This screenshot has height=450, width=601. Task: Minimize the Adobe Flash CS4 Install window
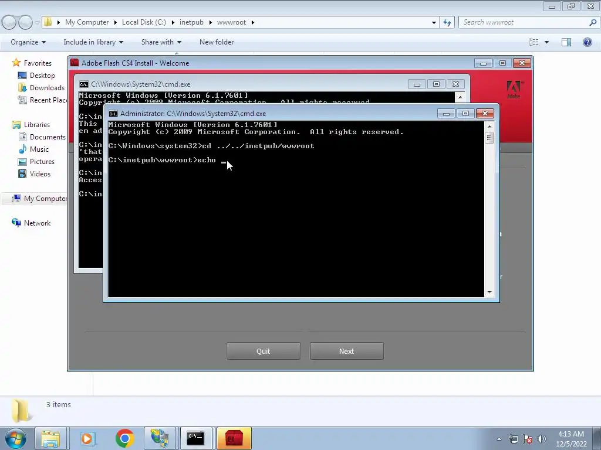484,63
